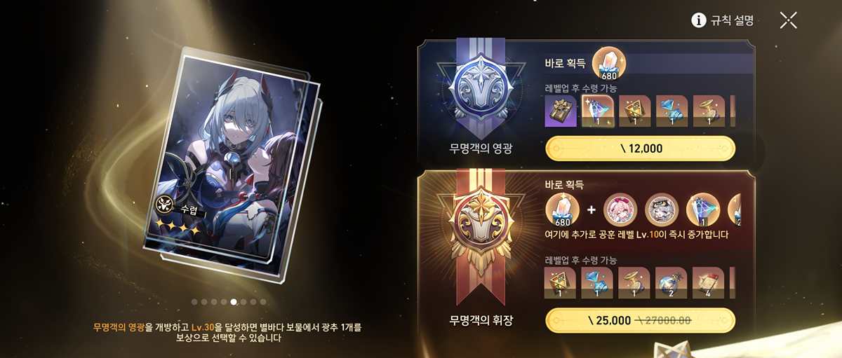Close the battle pass purchase screen
The width and height of the screenshot is (842, 358).
788,20
